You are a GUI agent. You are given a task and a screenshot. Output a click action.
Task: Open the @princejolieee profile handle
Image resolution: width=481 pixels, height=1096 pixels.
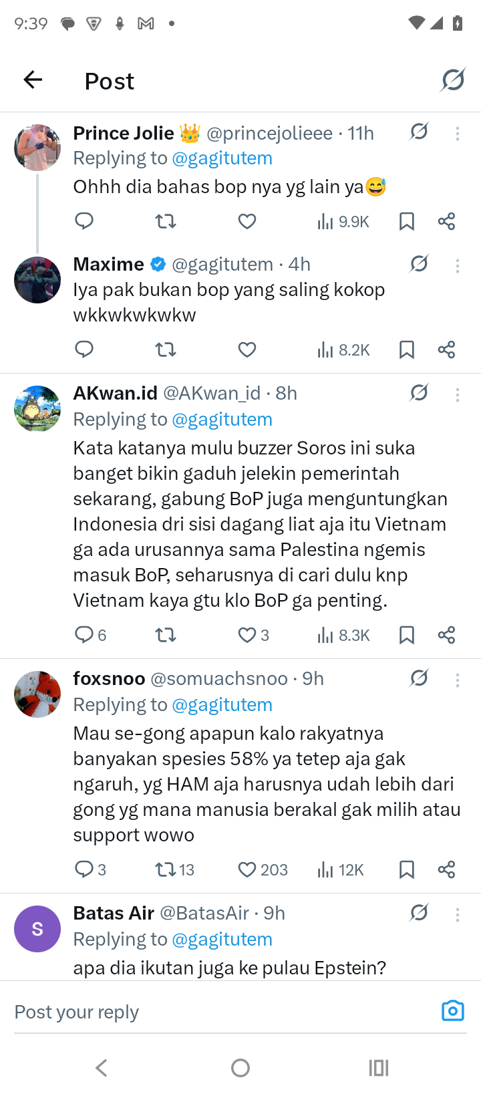click(269, 134)
